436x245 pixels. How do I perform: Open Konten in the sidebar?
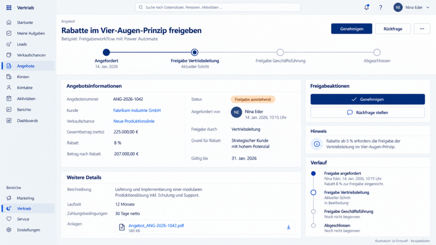point(28,77)
